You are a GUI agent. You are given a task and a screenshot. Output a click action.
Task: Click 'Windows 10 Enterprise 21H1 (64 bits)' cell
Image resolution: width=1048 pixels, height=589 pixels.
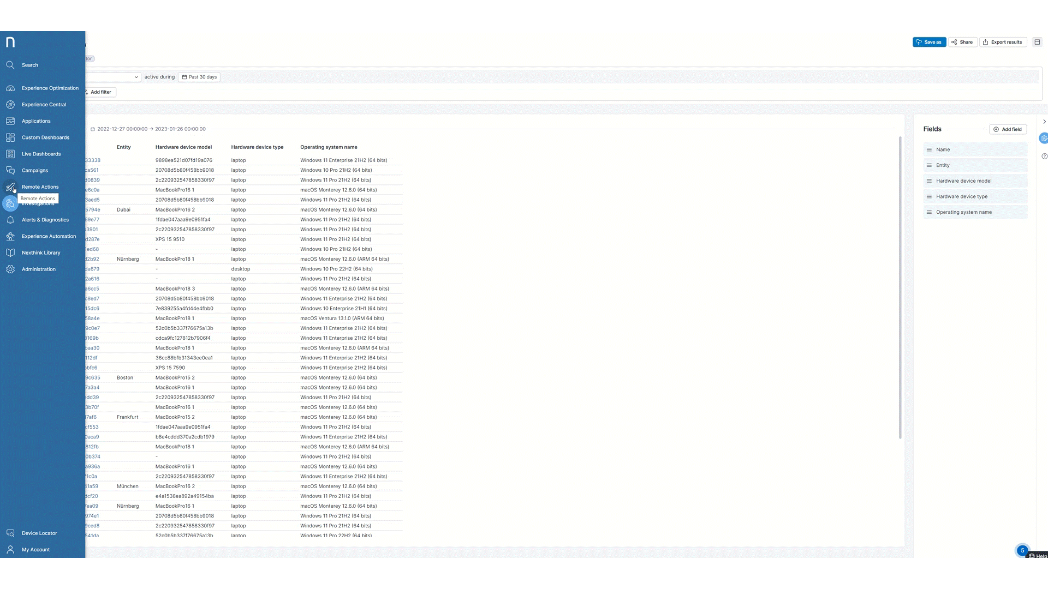(x=343, y=309)
